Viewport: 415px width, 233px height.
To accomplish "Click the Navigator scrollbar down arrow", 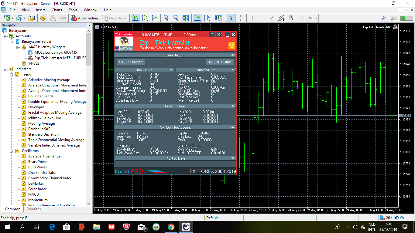I will pos(89,203).
